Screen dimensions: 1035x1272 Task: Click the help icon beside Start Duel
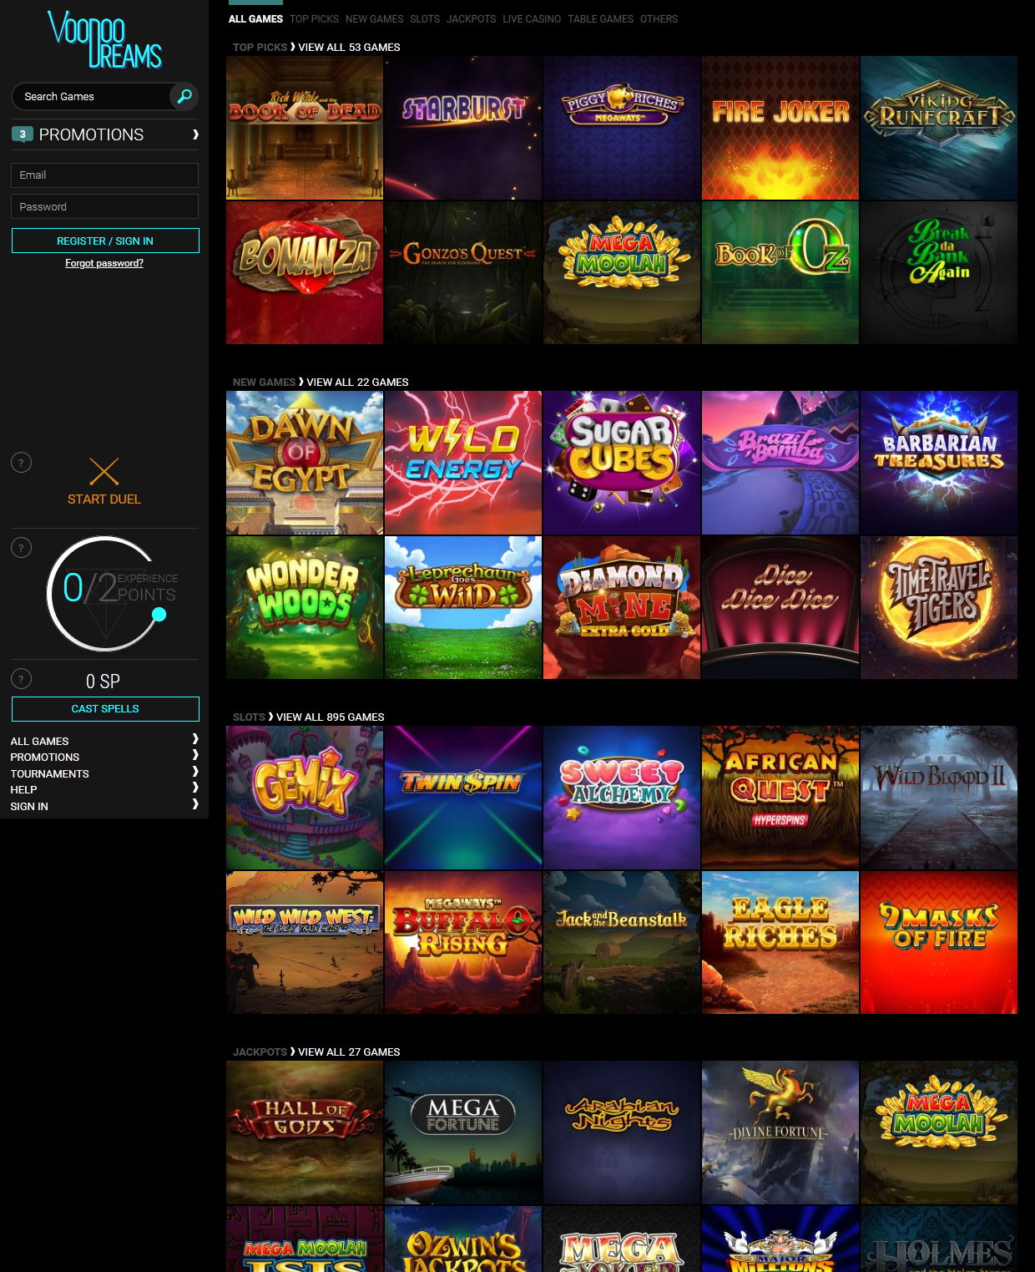tap(21, 463)
